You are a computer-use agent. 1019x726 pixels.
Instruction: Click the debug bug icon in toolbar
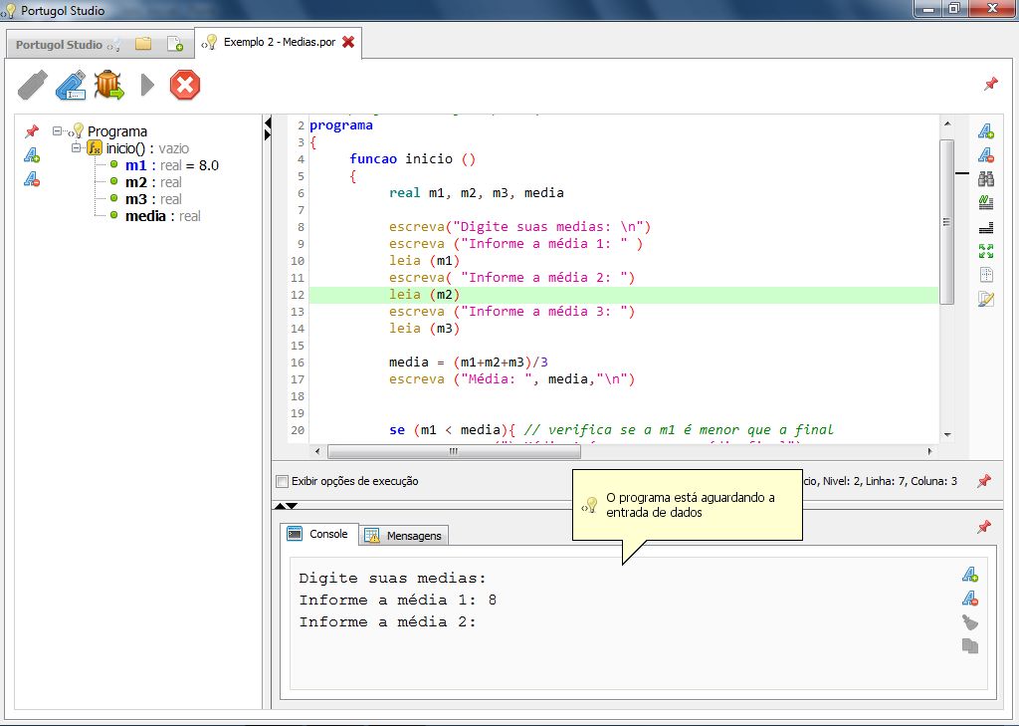click(108, 86)
